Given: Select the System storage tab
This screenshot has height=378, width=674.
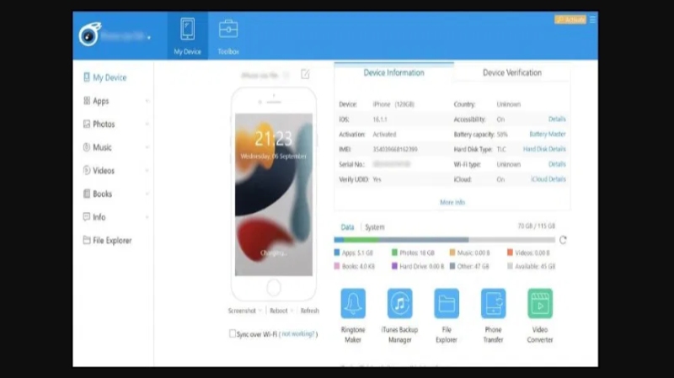Looking at the screenshot, I should pyautogui.click(x=374, y=227).
